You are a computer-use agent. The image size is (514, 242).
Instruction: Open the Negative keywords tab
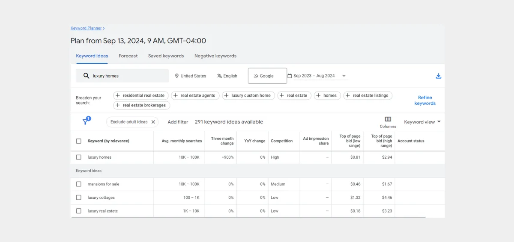[x=215, y=56]
